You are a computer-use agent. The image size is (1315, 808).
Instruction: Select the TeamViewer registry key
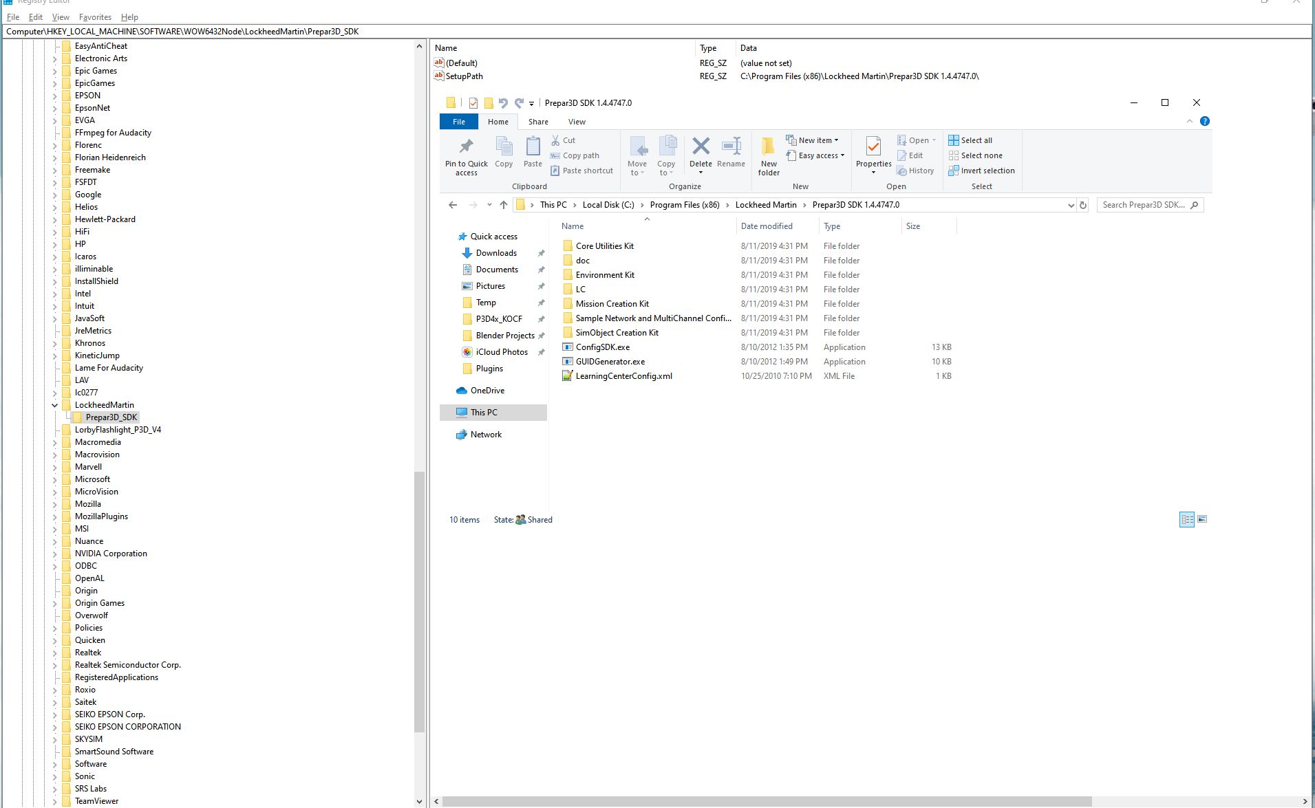(96, 801)
